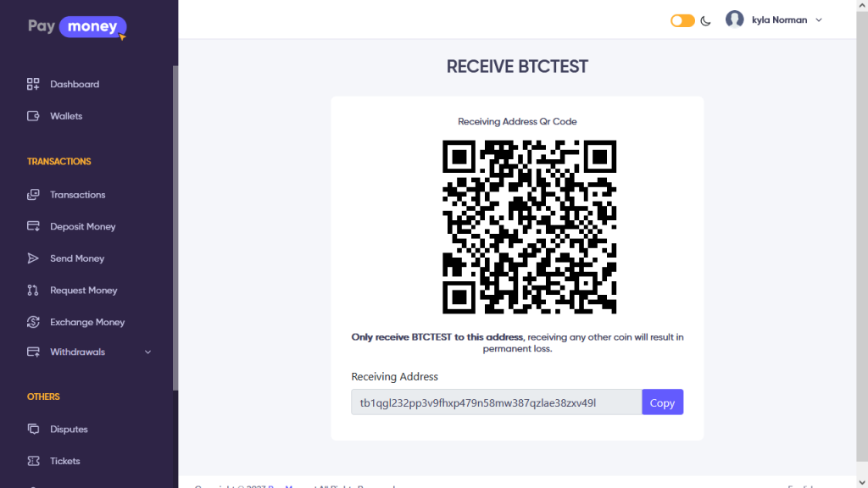Click the Disputes icon
This screenshot has width=868, height=488.
[33, 429]
